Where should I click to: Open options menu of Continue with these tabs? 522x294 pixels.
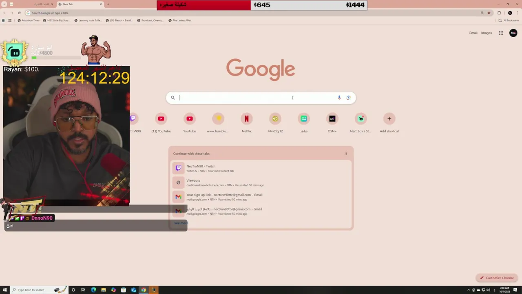click(346, 154)
